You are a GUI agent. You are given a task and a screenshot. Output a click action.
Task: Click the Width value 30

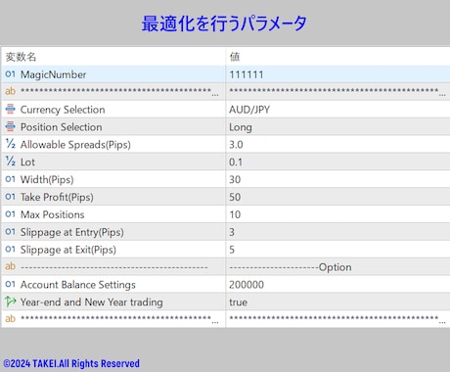235,180
